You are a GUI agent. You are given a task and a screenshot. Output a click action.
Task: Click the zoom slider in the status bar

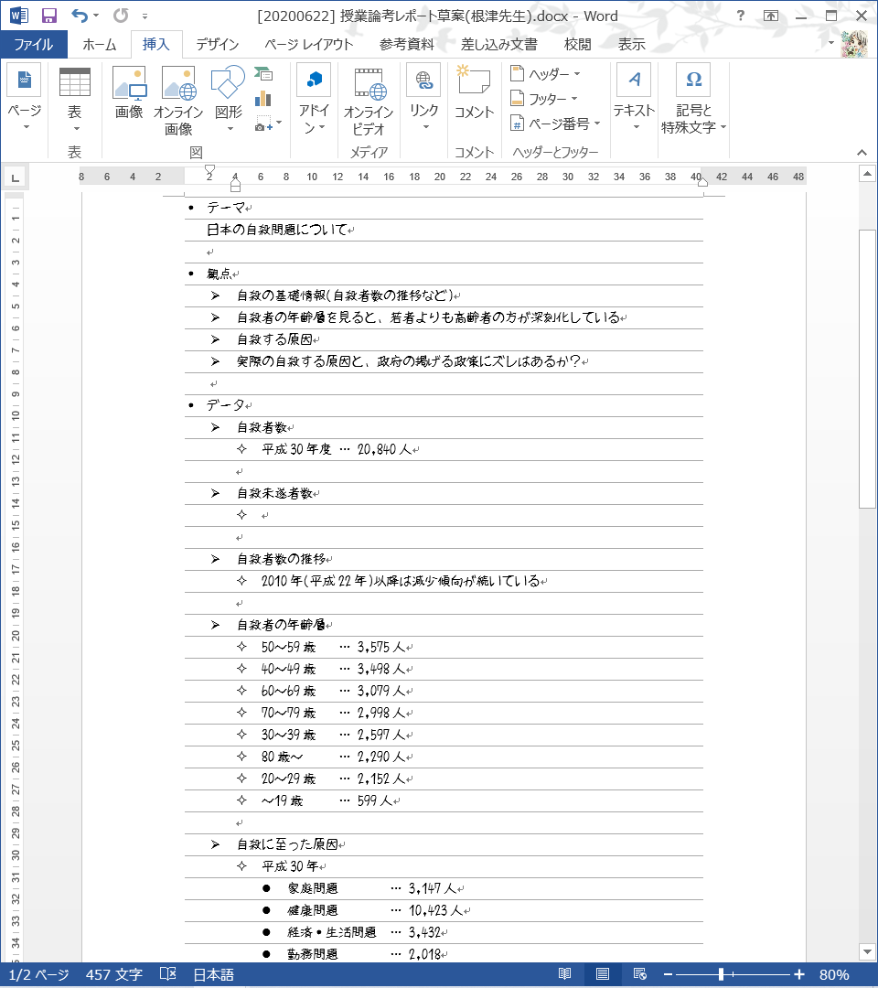tap(723, 974)
